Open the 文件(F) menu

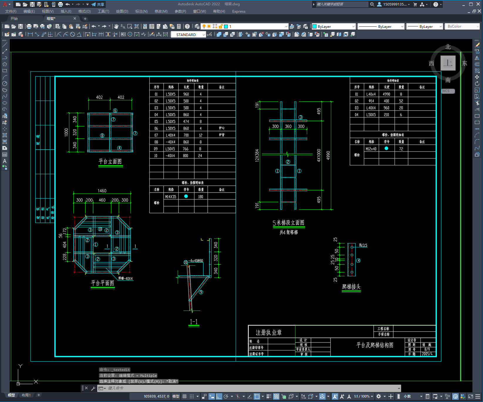coord(11,11)
